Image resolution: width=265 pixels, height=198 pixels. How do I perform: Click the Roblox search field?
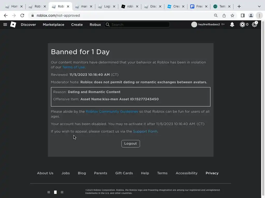tap(137, 24)
